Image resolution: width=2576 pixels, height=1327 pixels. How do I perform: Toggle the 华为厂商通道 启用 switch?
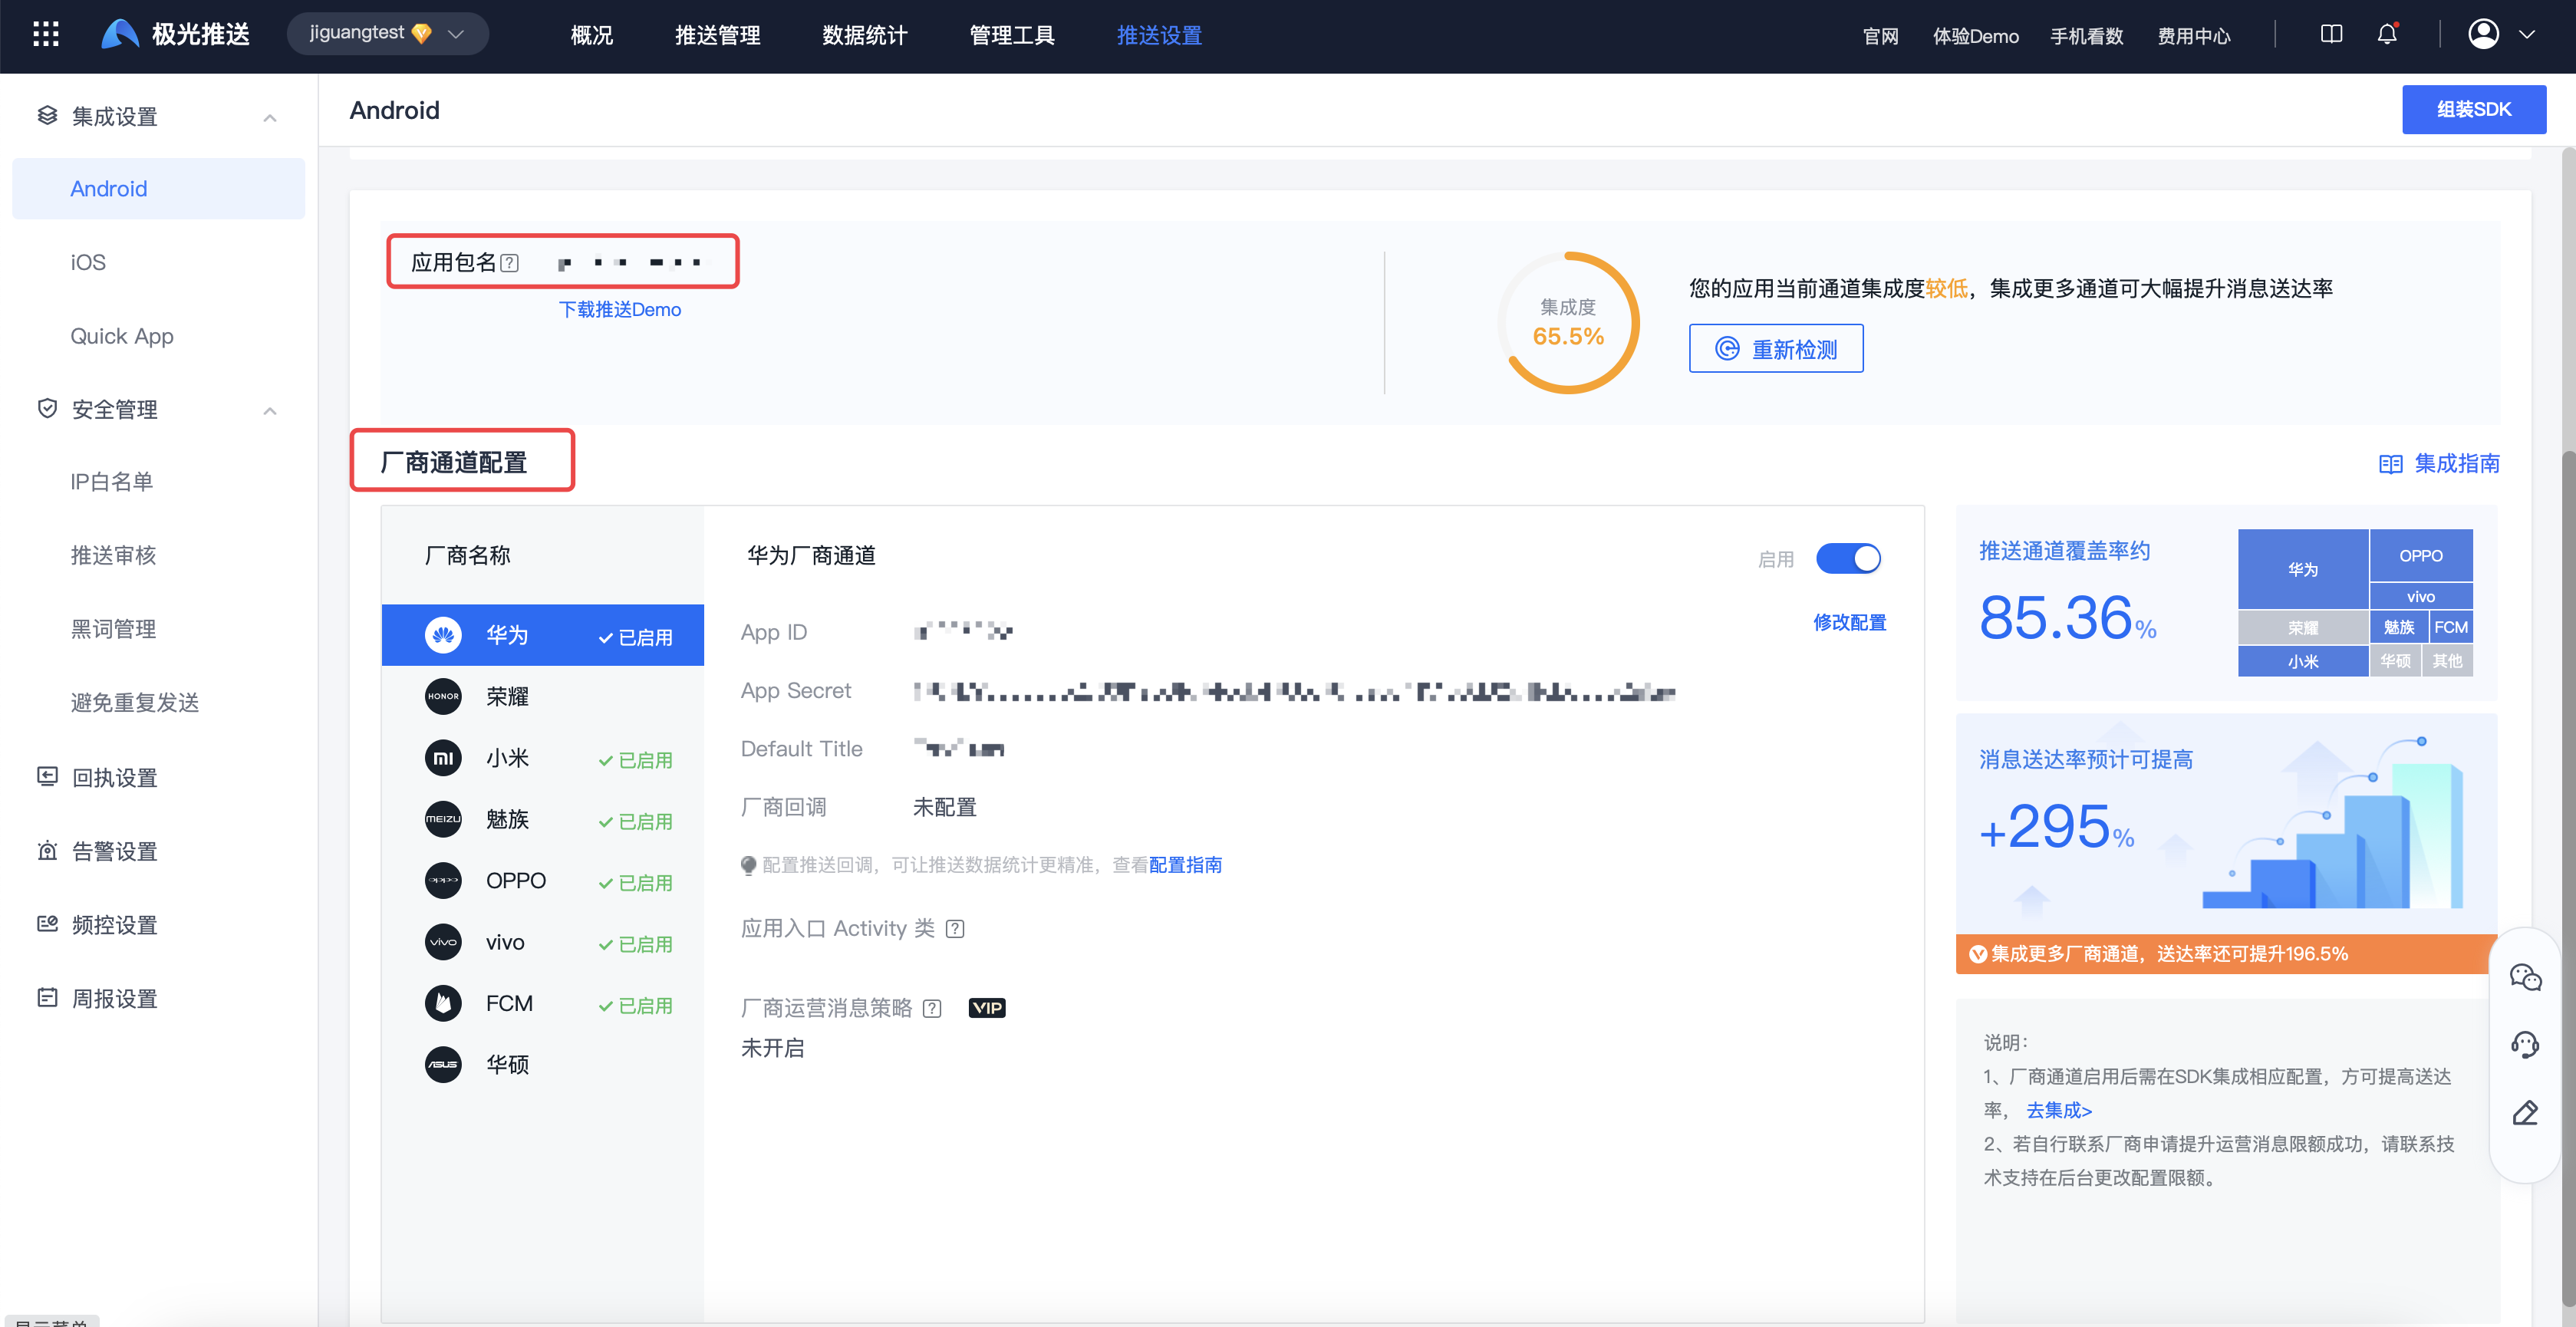[x=1847, y=558]
